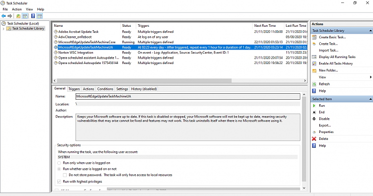Select Task Scheduler Library folder in tree
373x196 pixels.
tap(28, 28)
